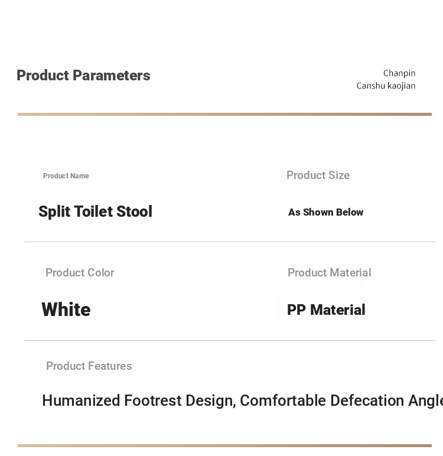443x456 pixels.
Task: Click the Canshu kaojian subtitle
Action: point(386,86)
